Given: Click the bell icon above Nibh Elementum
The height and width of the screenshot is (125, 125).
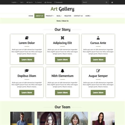Looking at the screenshot, I should [62, 71].
